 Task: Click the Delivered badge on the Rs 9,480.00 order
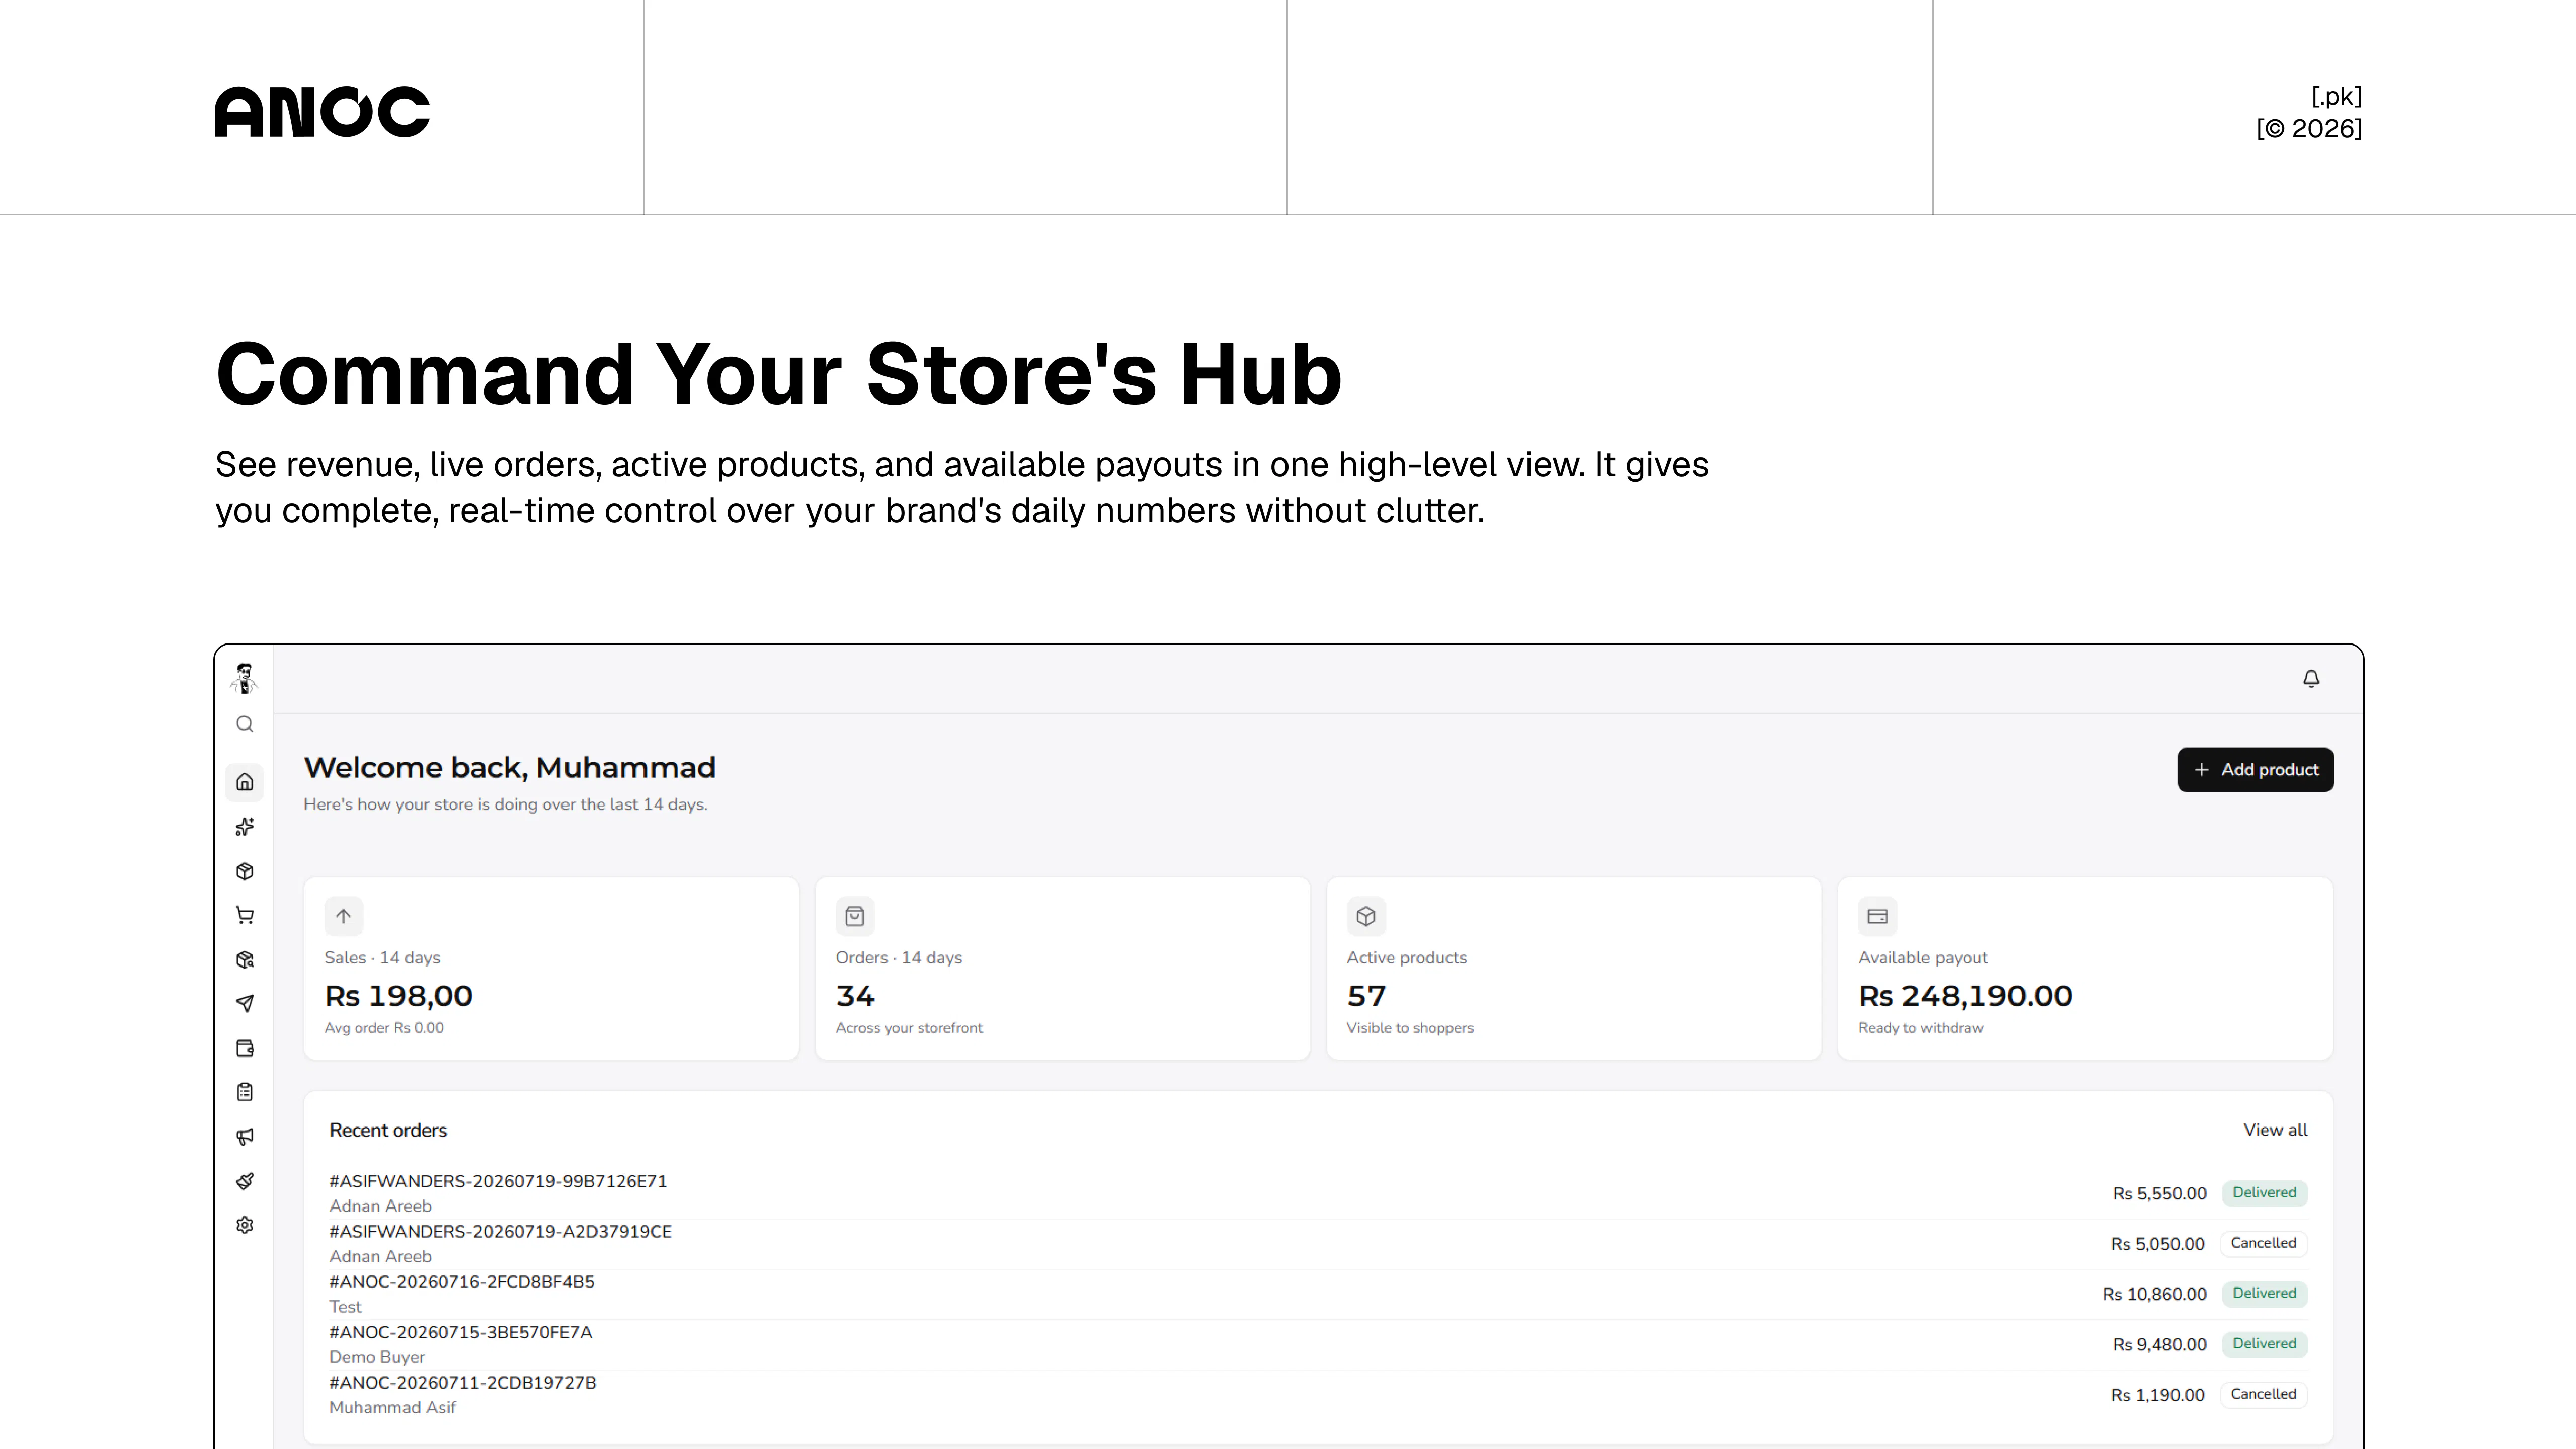[2264, 1344]
